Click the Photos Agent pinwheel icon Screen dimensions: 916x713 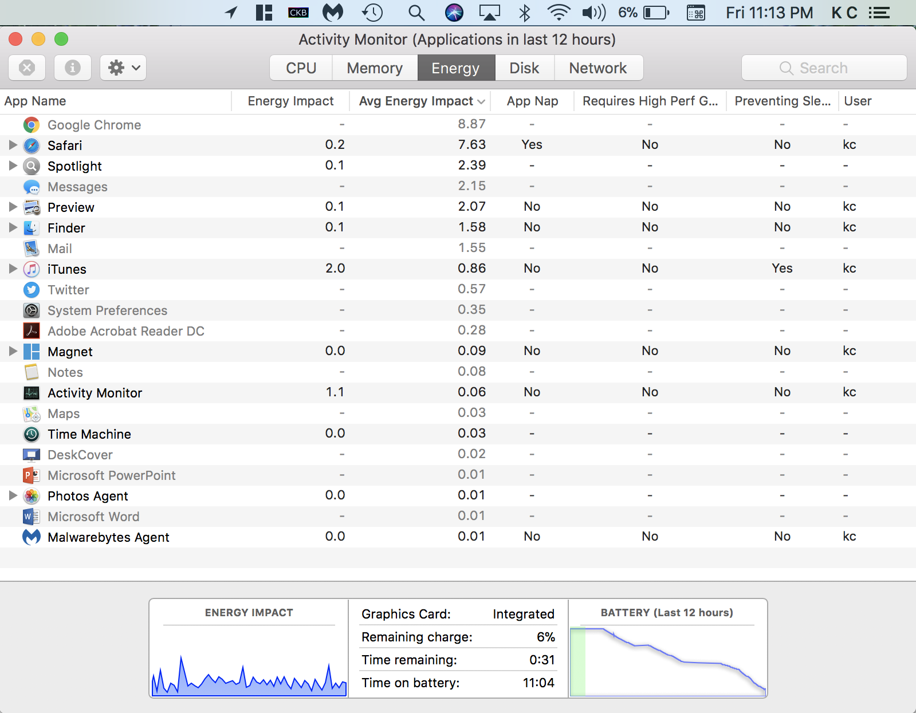tap(32, 496)
